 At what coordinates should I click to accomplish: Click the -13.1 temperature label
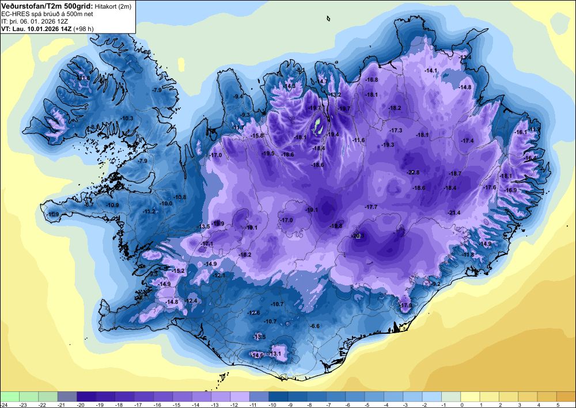point(274,354)
